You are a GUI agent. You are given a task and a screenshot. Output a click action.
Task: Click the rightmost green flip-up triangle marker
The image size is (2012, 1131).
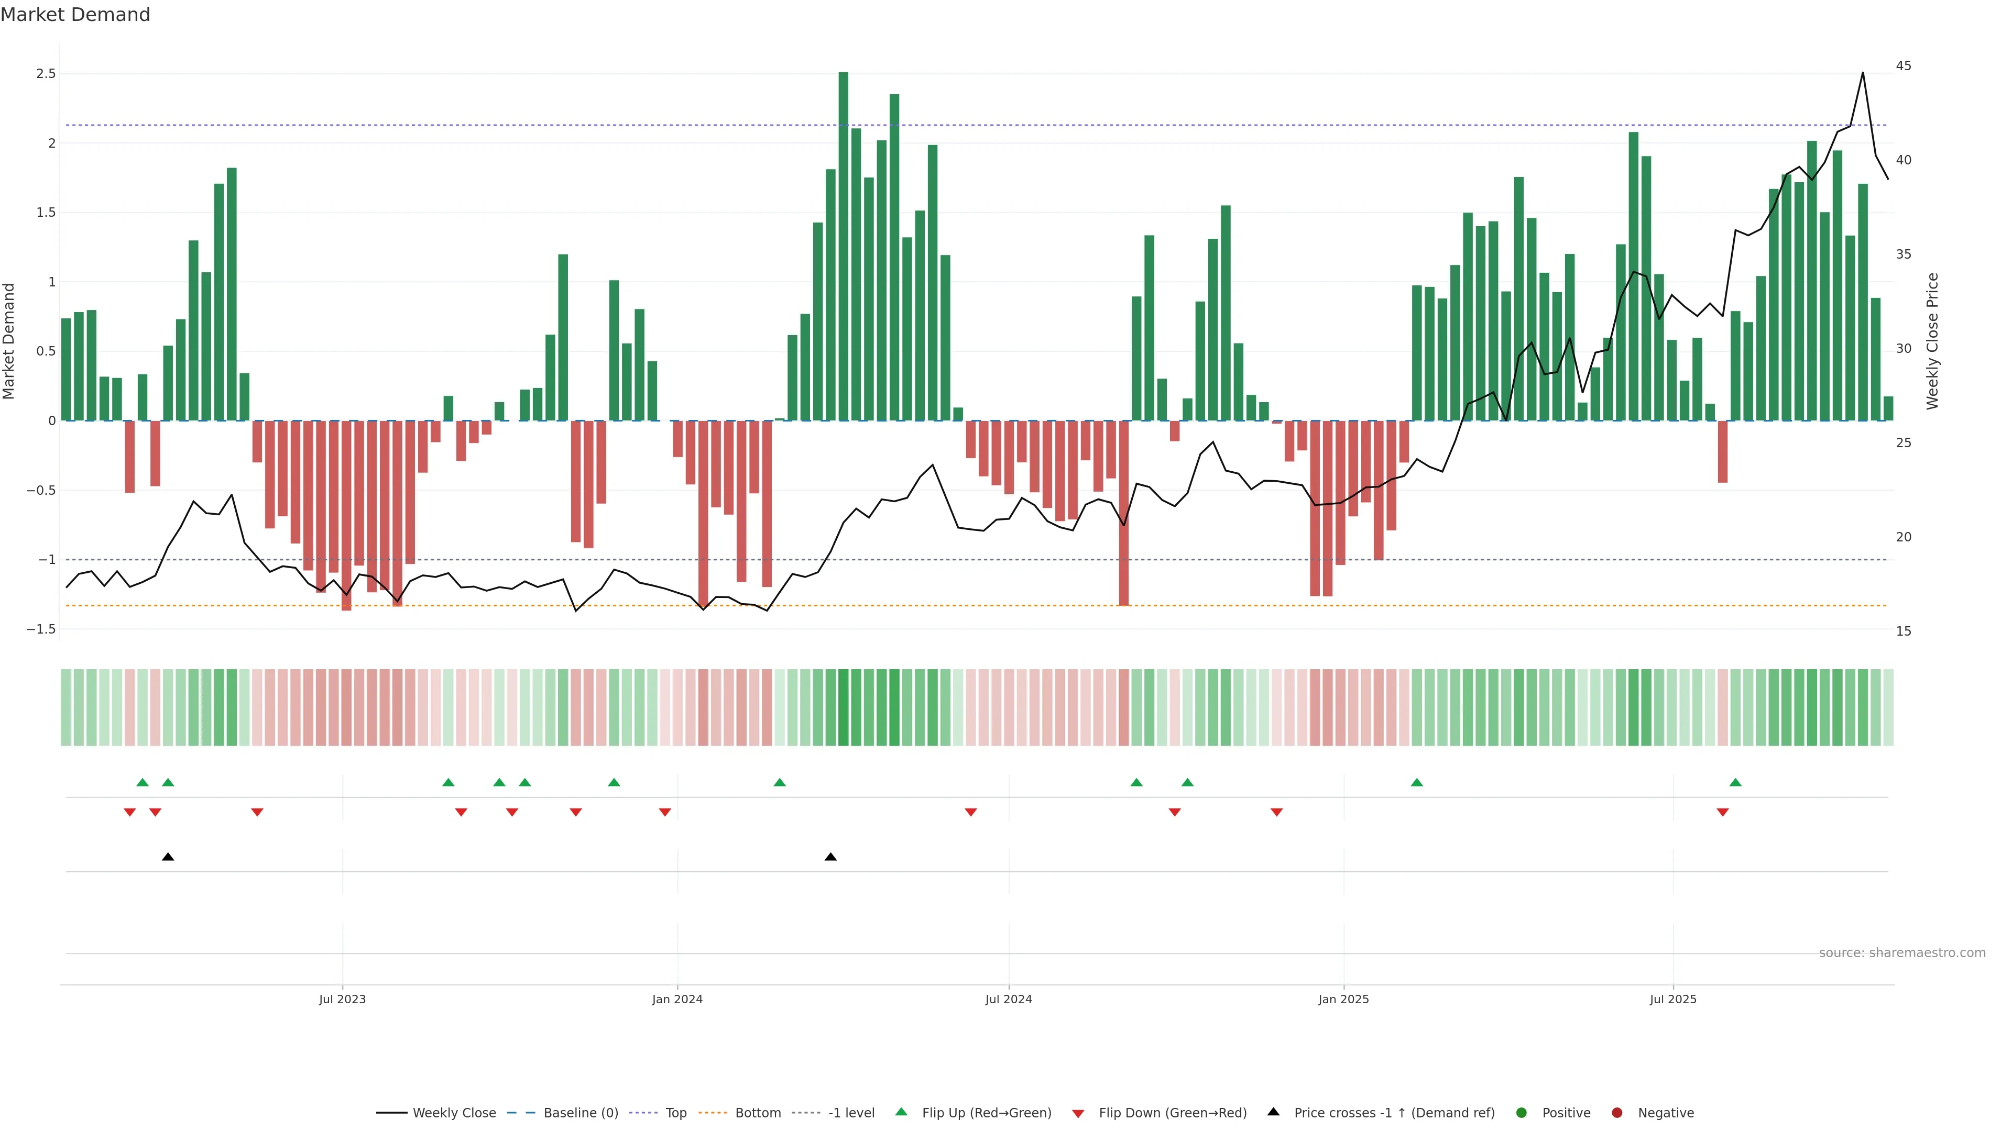[1735, 782]
